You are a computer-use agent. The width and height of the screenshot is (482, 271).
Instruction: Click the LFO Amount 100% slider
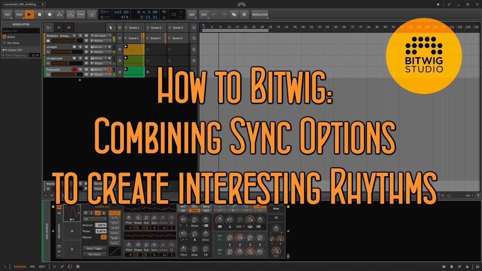pyautogui.click(x=101, y=225)
